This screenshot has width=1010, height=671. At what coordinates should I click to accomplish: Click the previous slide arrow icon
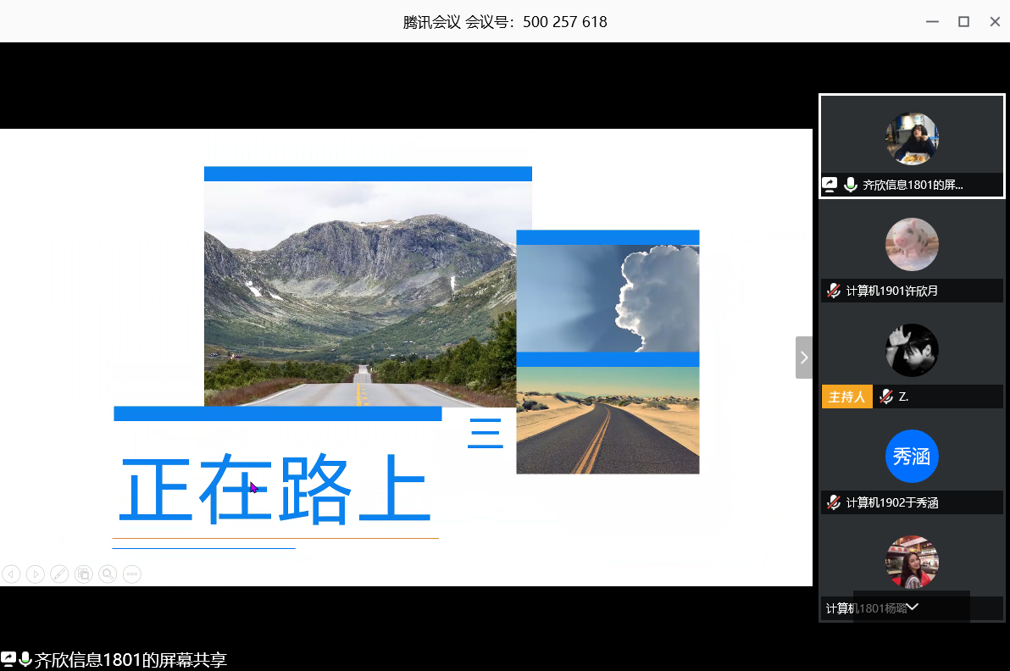(11, 574)
